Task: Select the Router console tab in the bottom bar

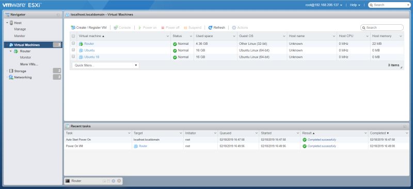Action: click(x=93, y=181)
